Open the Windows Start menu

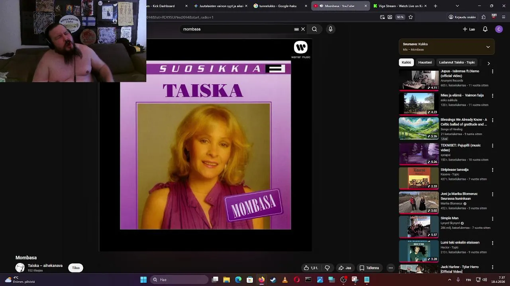point(143,280)
